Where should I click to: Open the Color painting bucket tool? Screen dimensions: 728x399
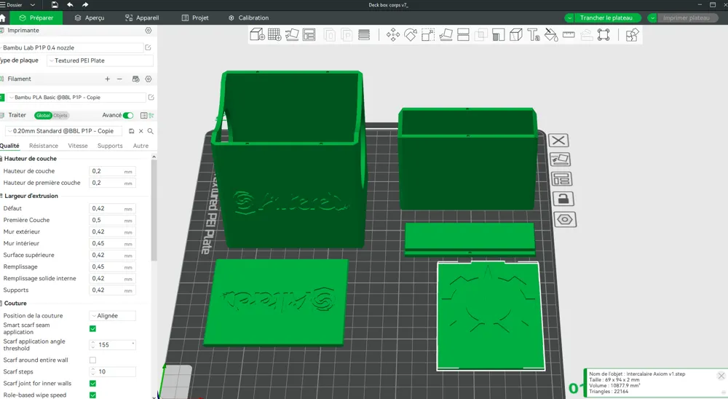click(x=551, y=34)
